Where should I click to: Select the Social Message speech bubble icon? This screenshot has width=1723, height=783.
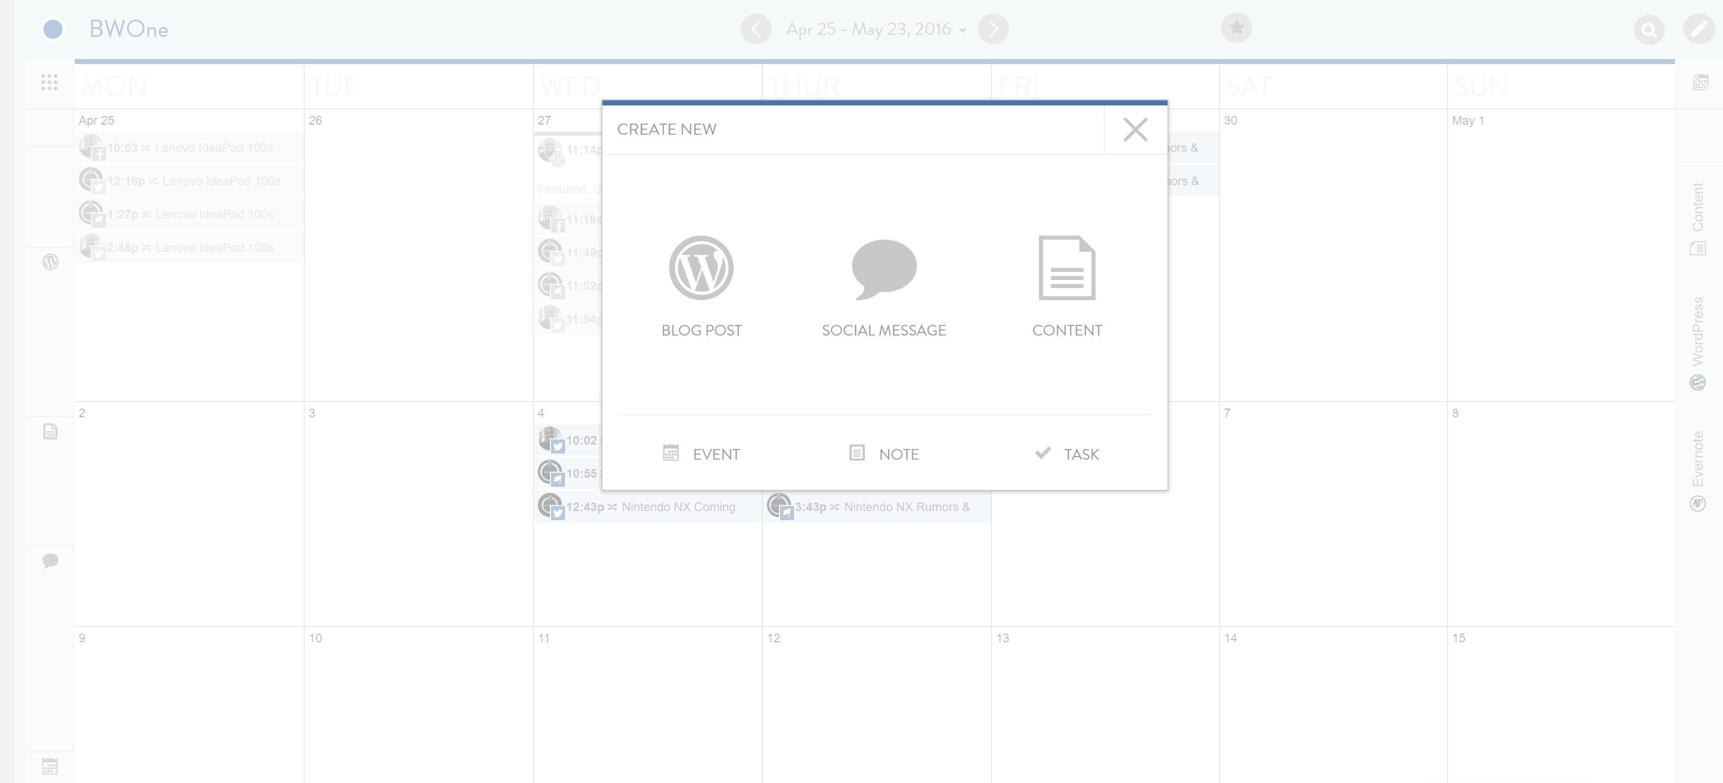[883, 269]
